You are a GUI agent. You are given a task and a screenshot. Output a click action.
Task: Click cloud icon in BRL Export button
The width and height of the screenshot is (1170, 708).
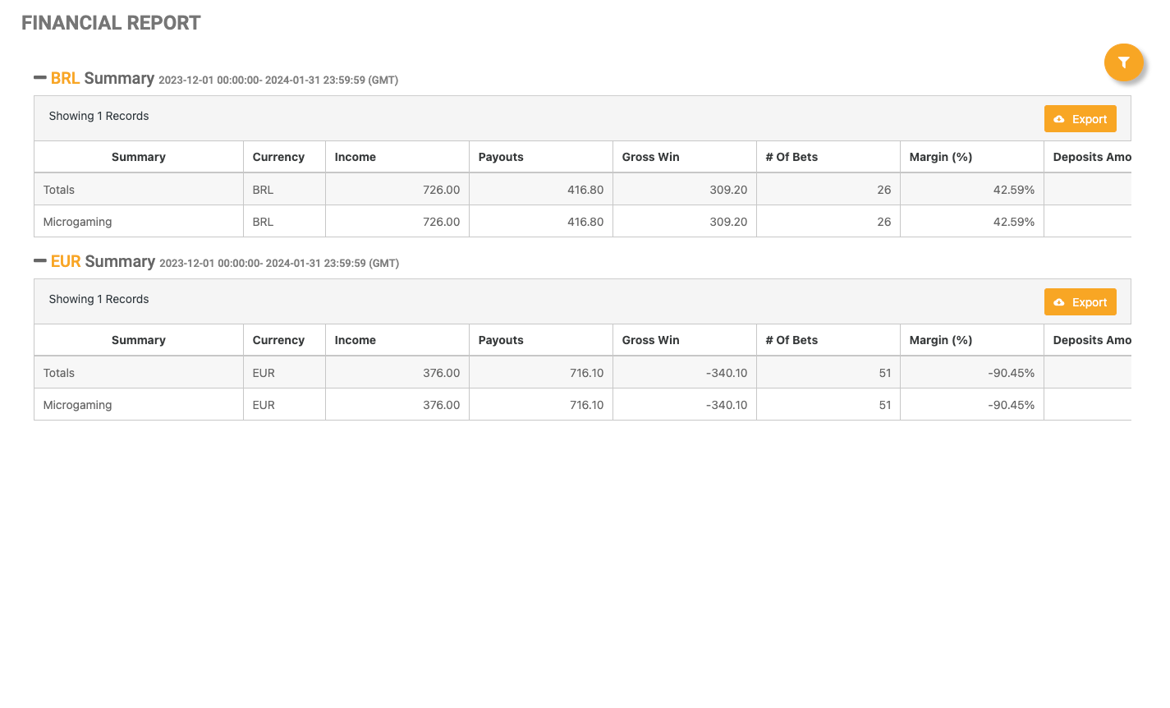tap(1059, 119)
